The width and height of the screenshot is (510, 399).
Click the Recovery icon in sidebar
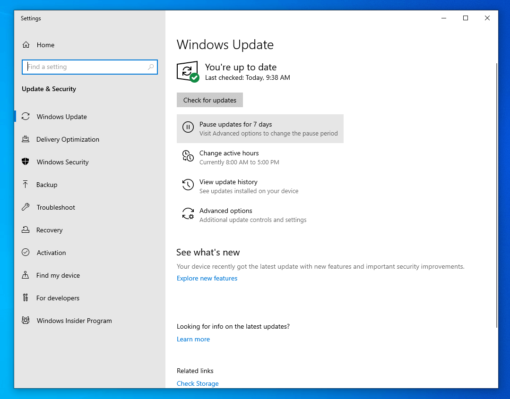[26, 229]
